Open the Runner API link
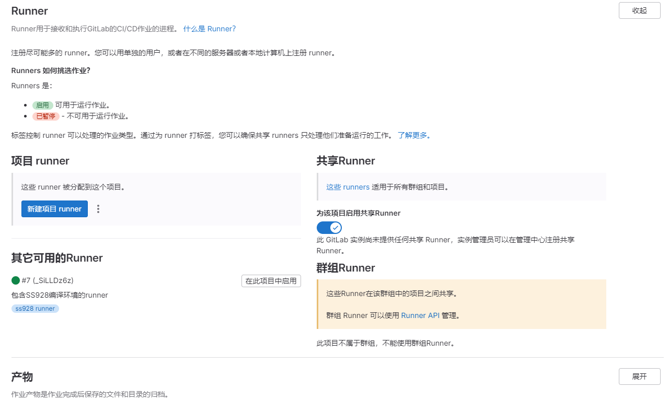Image resolution: width=669 pixels, height=412 pixels. coord(420,315)
